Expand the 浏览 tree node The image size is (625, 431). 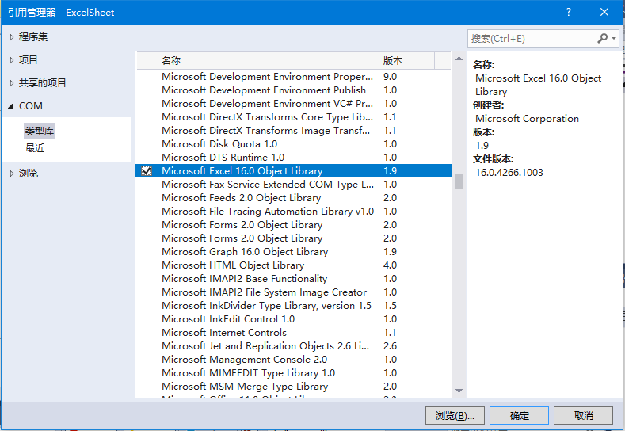tap(11, 174)
